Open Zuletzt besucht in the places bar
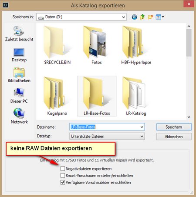The width and height of the screenshot is (196, 197). [19, 33]
